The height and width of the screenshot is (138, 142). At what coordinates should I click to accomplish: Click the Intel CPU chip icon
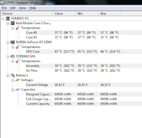13,23
